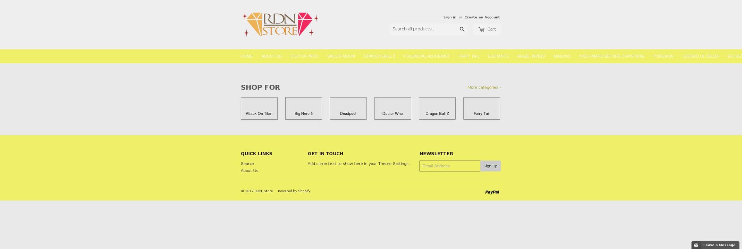Click About Us footer link
The width and height of the screenshot is (742, 249).
[250, 171]
